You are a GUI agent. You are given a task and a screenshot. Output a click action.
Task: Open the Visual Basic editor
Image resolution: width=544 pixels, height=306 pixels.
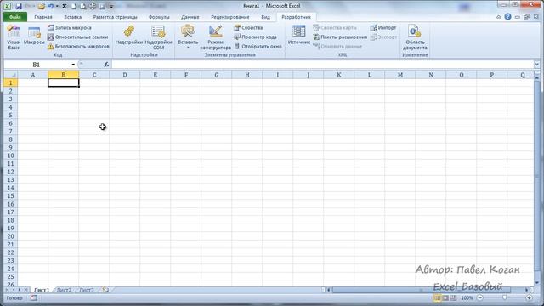(x=14, y=37)
